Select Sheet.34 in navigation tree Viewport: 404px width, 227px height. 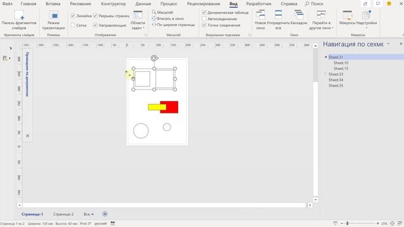tap(336, 80)
